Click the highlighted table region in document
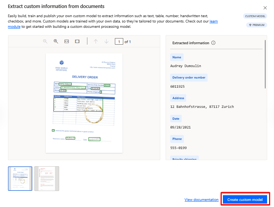Screen dimensions: 274x207 (78, 104)
